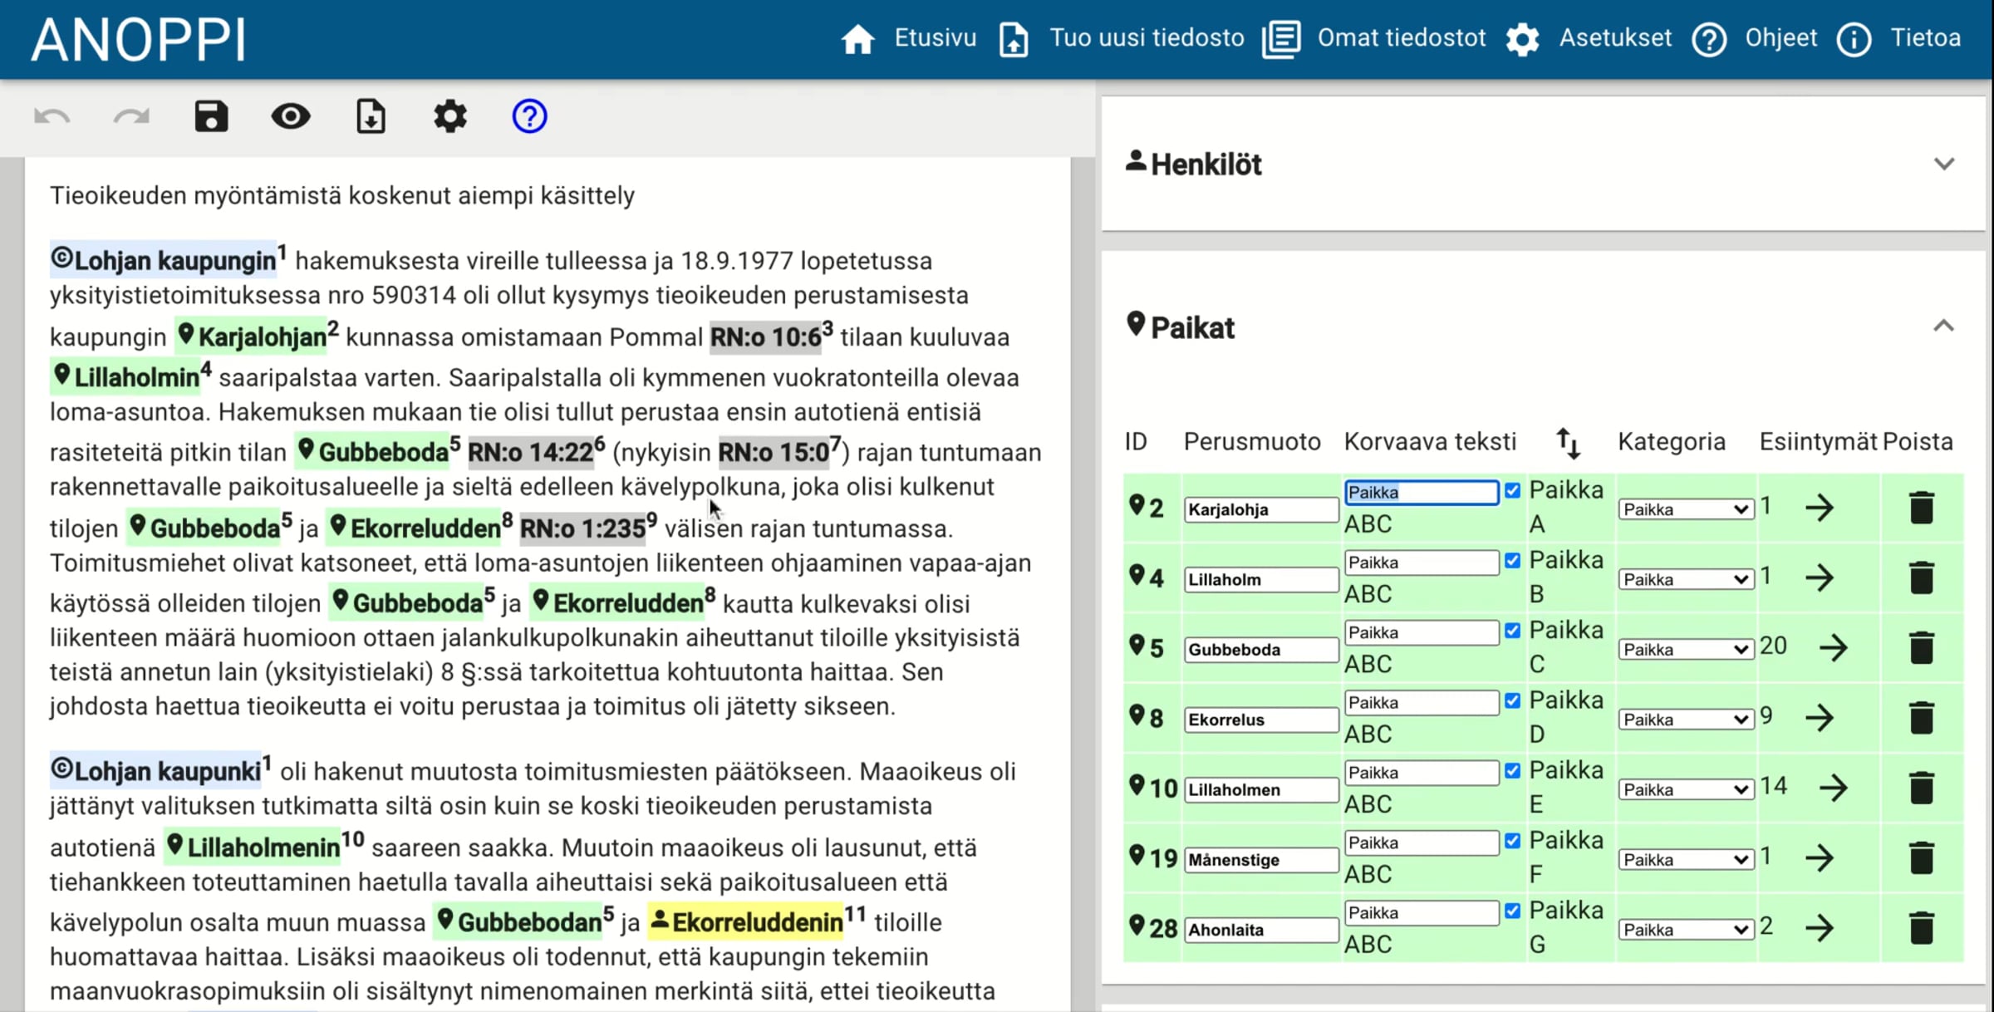Delete the Ekorrelus entry with trash icon
This screenshot has width=1994, height=1012.
(x=1922, y=718)
